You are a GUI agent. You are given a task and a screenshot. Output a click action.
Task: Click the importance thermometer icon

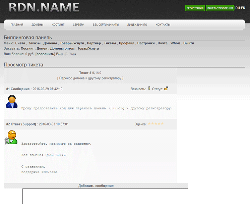click(149, 88)
